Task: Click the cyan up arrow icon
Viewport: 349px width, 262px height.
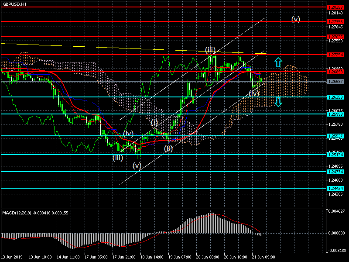Action: pyautogui.click(x=278, y=62)
